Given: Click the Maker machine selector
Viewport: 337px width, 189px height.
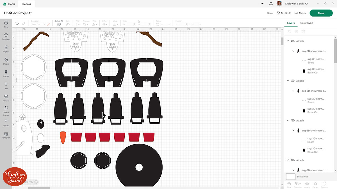Looking at the screenshot, I should pos(300,13).
